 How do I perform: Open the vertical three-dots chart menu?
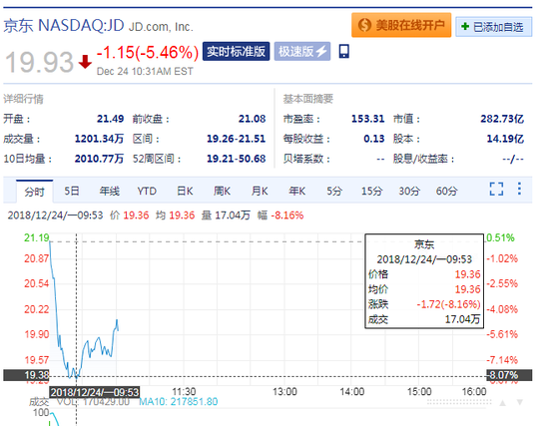click(x=519, y=189)
